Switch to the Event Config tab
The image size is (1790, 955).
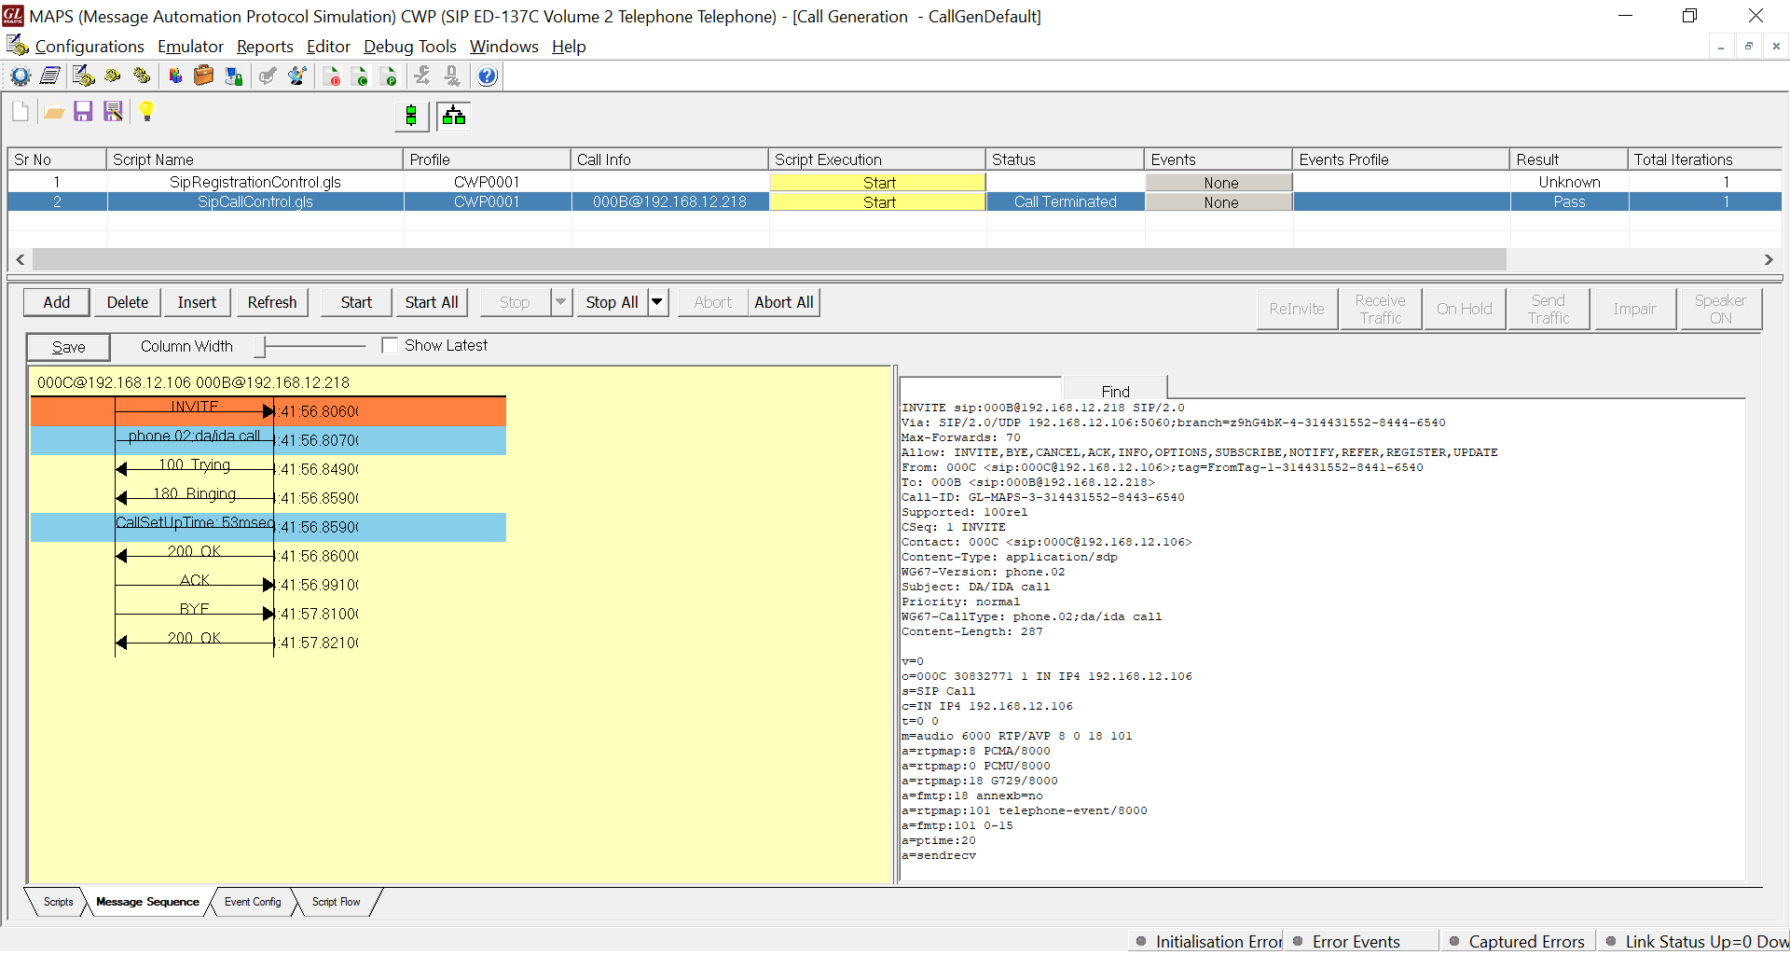coord(253,902)
